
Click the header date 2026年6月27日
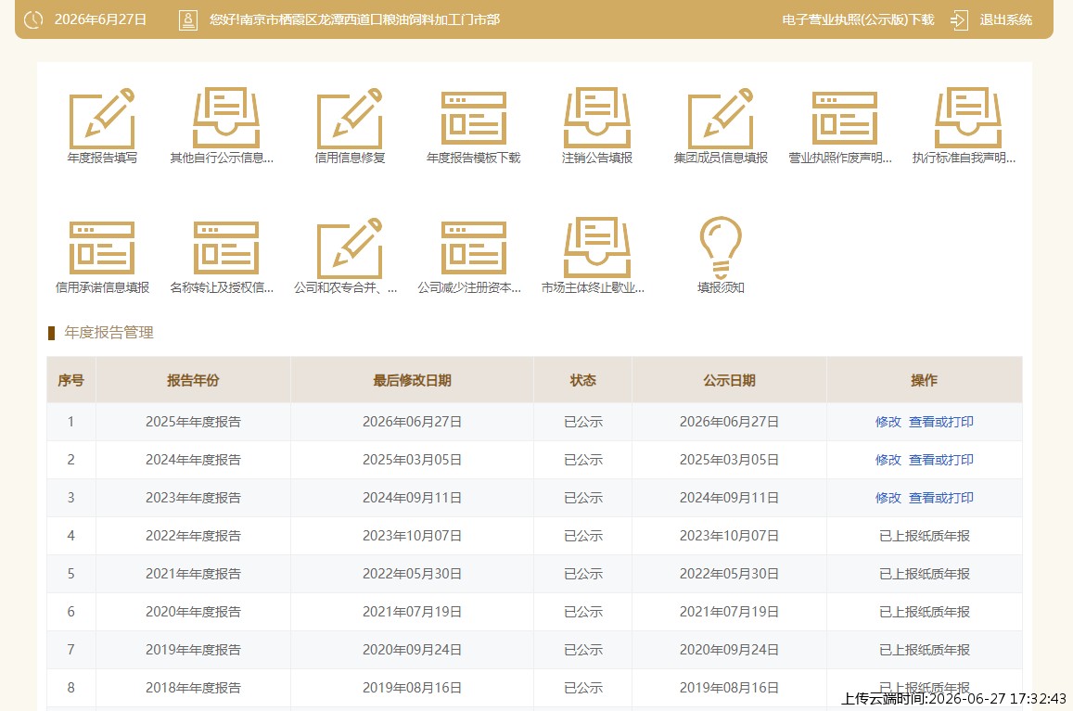coord(100,19)
